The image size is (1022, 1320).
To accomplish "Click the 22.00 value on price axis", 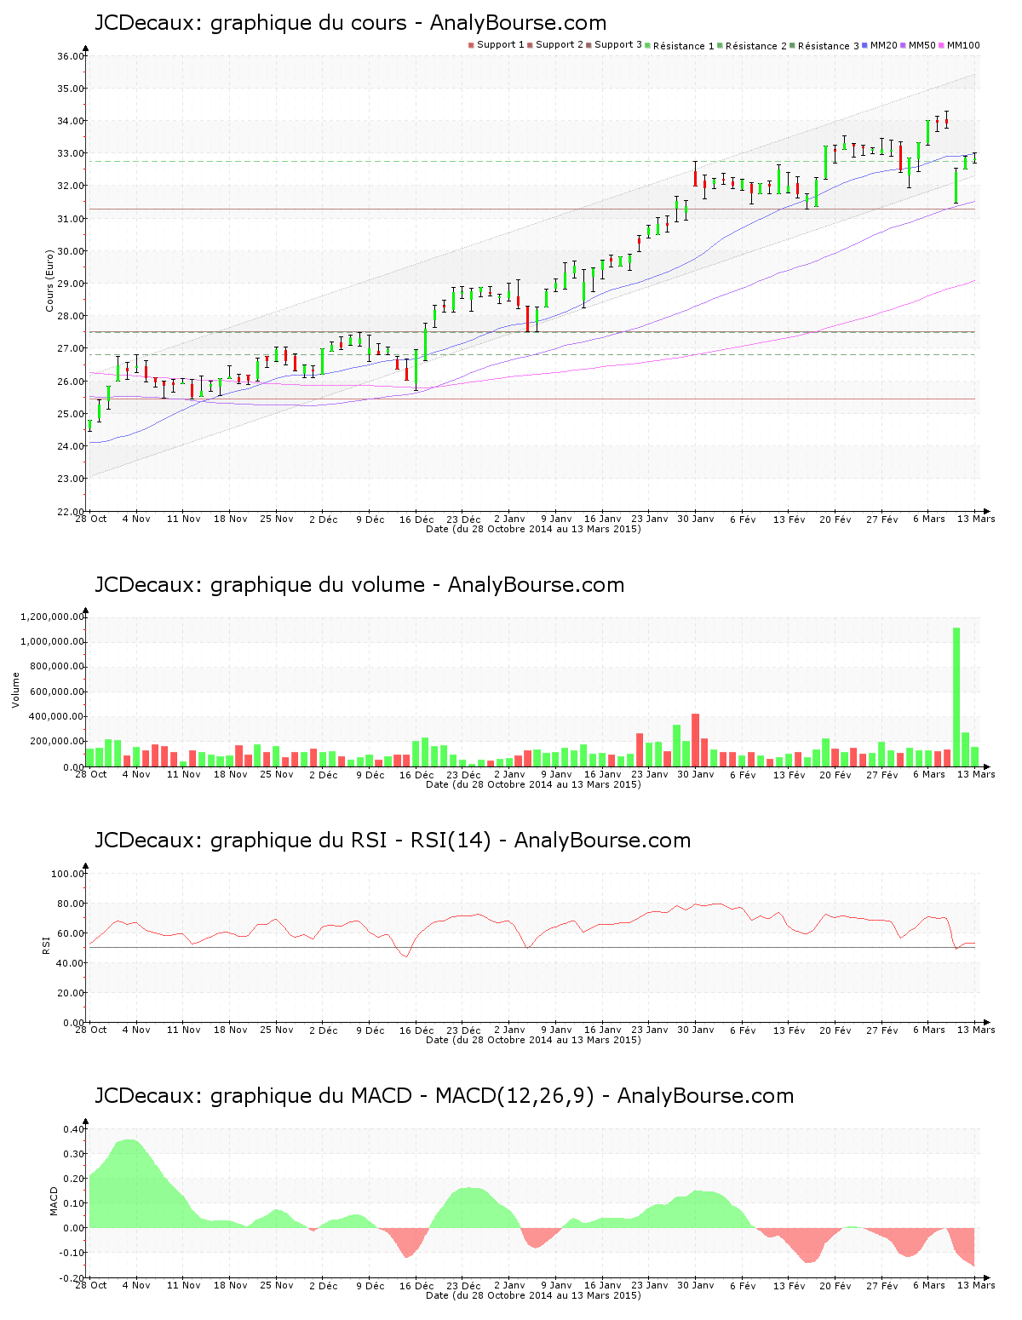I will pos(70,512).
